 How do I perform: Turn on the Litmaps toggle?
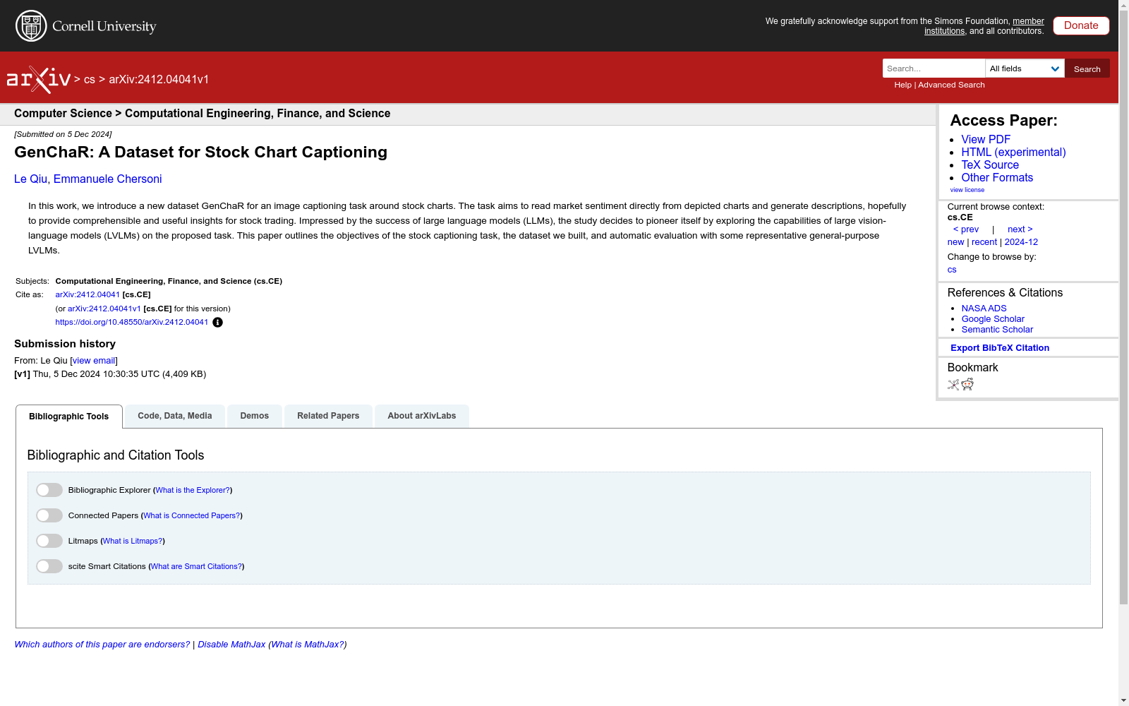[49, 541]
